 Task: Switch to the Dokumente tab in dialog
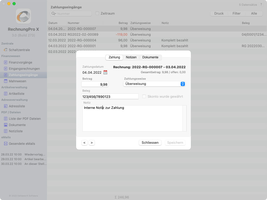[x=150, y=57]
